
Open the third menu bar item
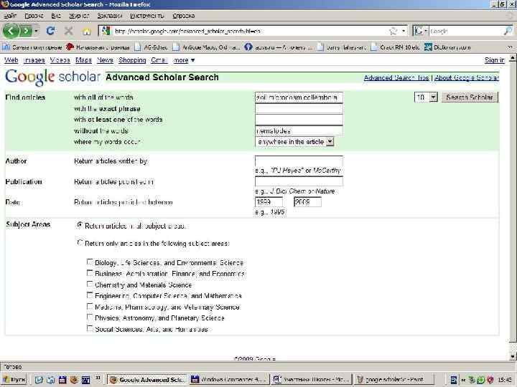pos(56,16)
